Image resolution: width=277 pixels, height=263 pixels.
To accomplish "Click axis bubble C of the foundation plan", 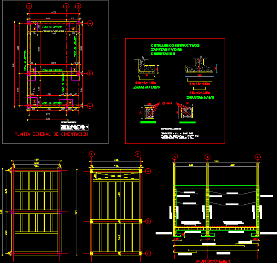I will (90, 106).
